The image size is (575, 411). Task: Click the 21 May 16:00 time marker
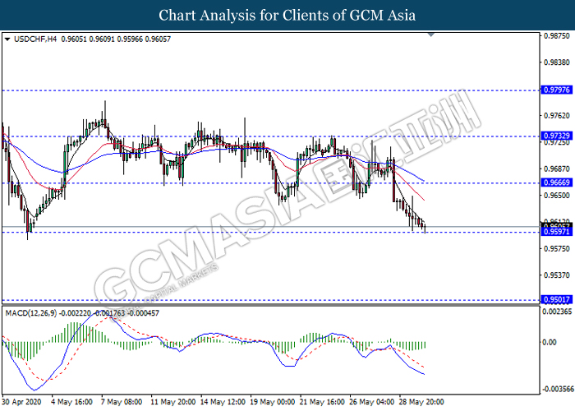(322, 402)
